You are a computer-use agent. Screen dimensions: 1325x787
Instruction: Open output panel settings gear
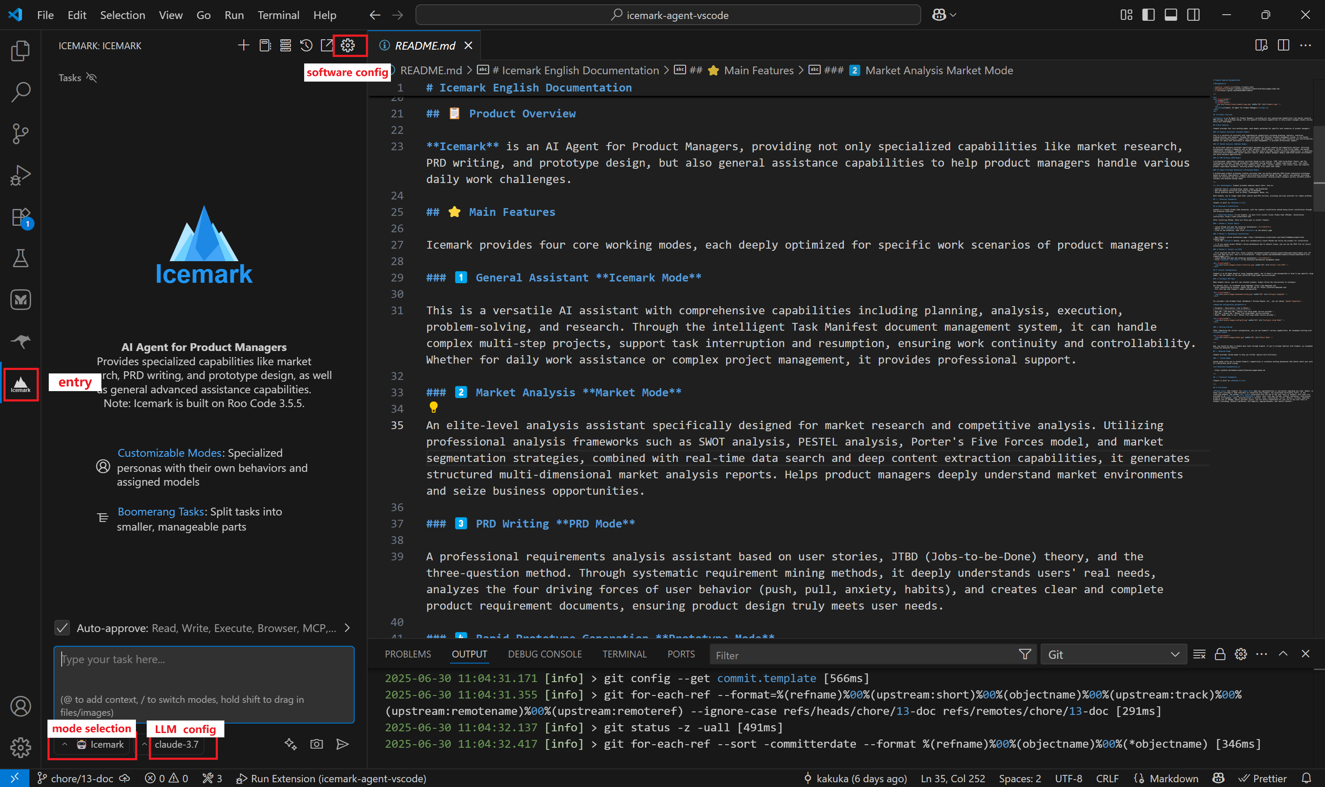coord(1241,654)
